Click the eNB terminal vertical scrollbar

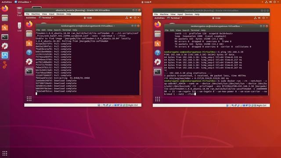[x=140, y=83]
